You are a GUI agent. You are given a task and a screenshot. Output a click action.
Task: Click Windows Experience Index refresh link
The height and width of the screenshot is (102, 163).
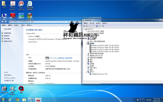coord(61,58)
